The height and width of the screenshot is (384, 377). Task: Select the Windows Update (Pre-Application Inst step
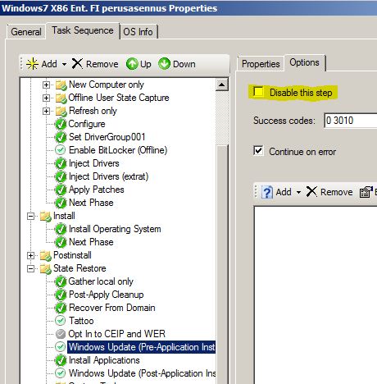[142, 347]
